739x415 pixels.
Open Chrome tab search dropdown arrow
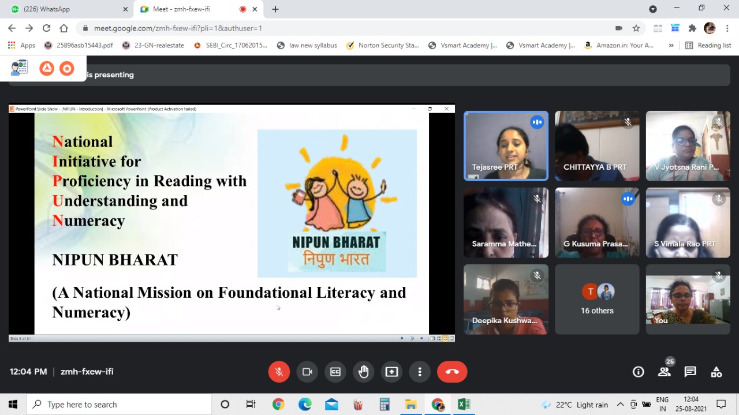coord(653,9)
